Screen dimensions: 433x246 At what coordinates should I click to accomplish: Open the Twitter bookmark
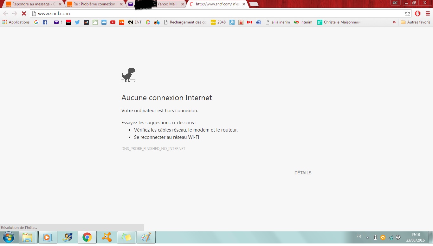click(77, 22)
